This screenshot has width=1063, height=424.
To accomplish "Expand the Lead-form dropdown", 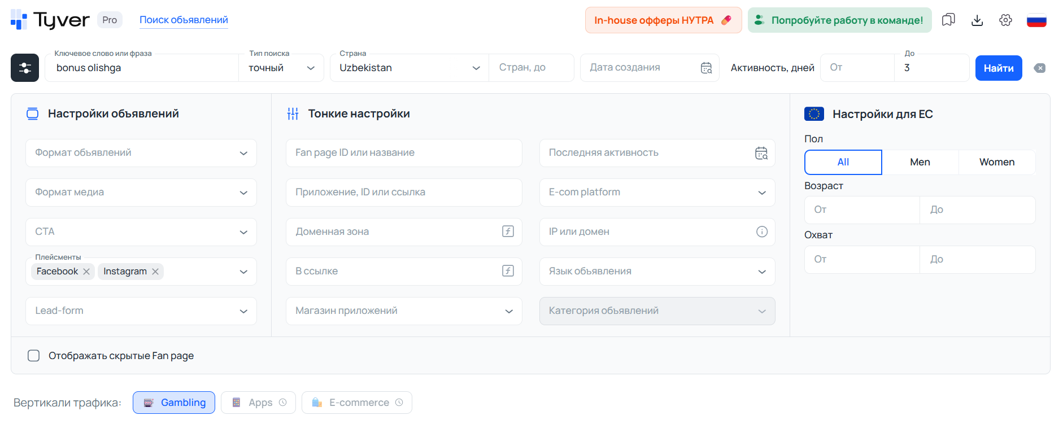I will [x=141, y=311].
